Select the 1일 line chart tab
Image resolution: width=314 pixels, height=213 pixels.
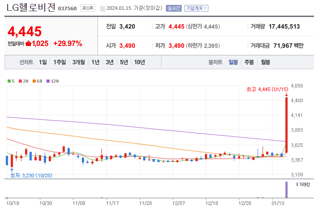43,62
